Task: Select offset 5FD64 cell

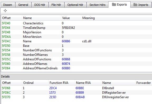Action: (6, 68)
